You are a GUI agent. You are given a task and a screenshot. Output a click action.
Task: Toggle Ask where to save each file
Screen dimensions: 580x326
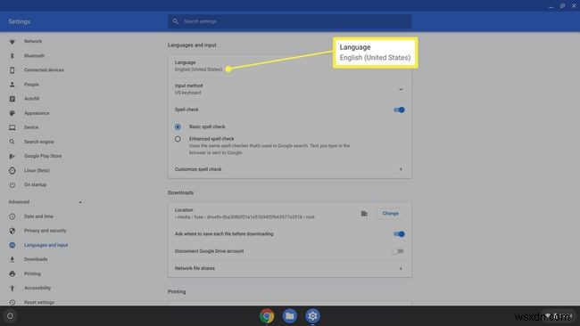[x=399, y=234]
